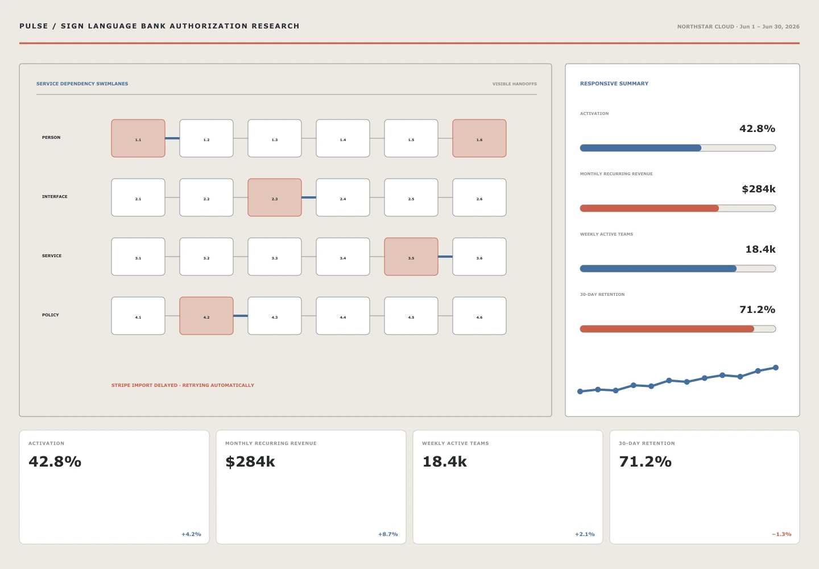Click the "Service Dependency Swimlanes" heading
Screen dimensions: 819x569
coord(82,84)
